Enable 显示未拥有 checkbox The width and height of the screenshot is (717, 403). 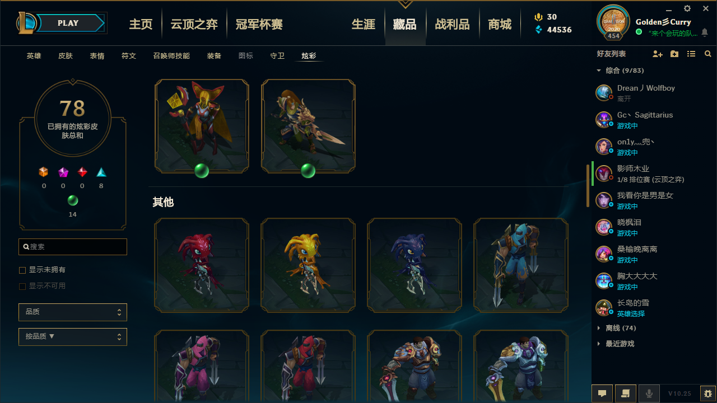(x=22, y=270)
